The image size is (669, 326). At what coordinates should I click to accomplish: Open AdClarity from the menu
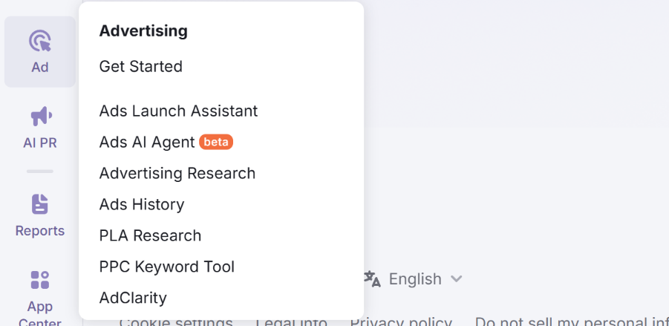[x=133, y=299]
